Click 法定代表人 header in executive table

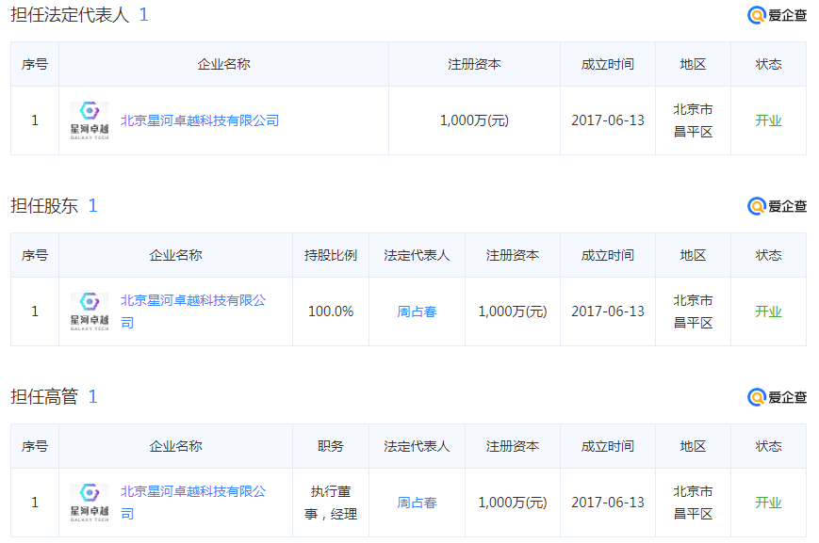click(x=417, y=446)
